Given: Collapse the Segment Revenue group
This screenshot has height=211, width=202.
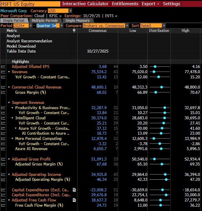Looking at the screenshot, I should [x=9, y=102].
